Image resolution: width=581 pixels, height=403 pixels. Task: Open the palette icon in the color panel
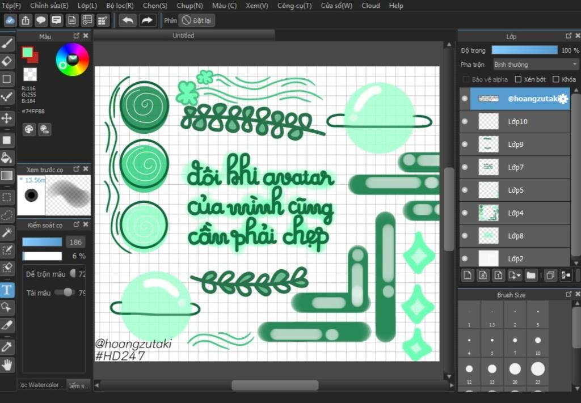tap(29, 129)
